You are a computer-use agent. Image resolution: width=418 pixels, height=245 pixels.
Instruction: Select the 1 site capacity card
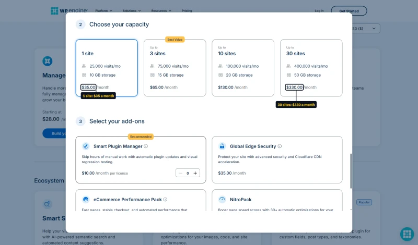click(x=107, y=68)
